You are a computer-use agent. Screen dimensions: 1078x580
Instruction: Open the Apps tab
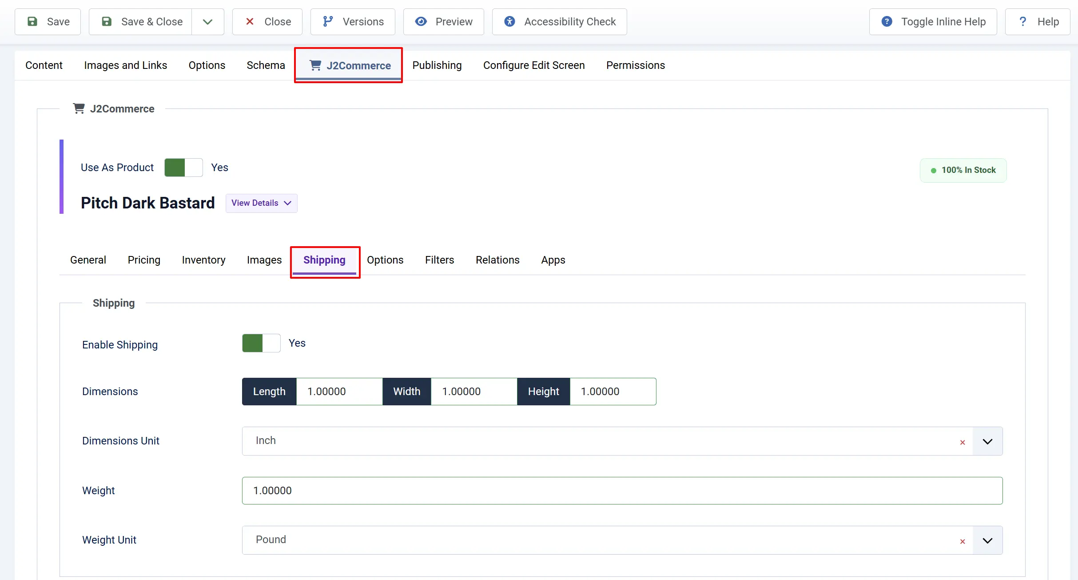553,260
